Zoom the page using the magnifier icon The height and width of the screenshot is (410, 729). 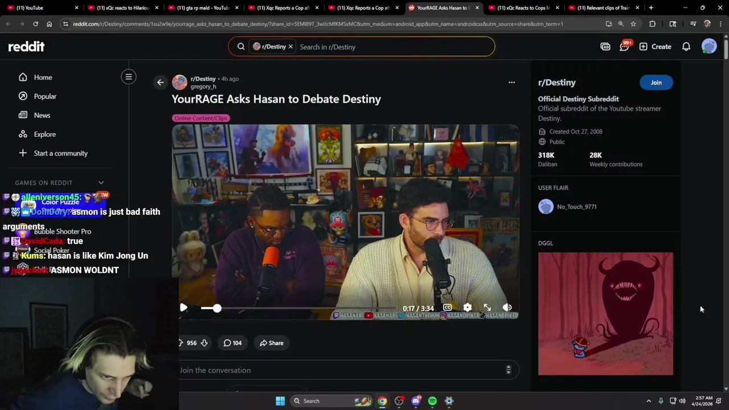pos(621,24)
